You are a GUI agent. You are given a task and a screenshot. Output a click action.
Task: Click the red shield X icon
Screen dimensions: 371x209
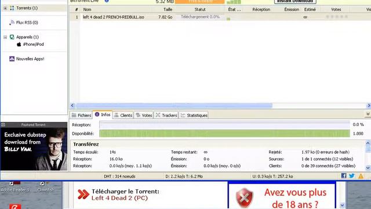click(245, 198)
